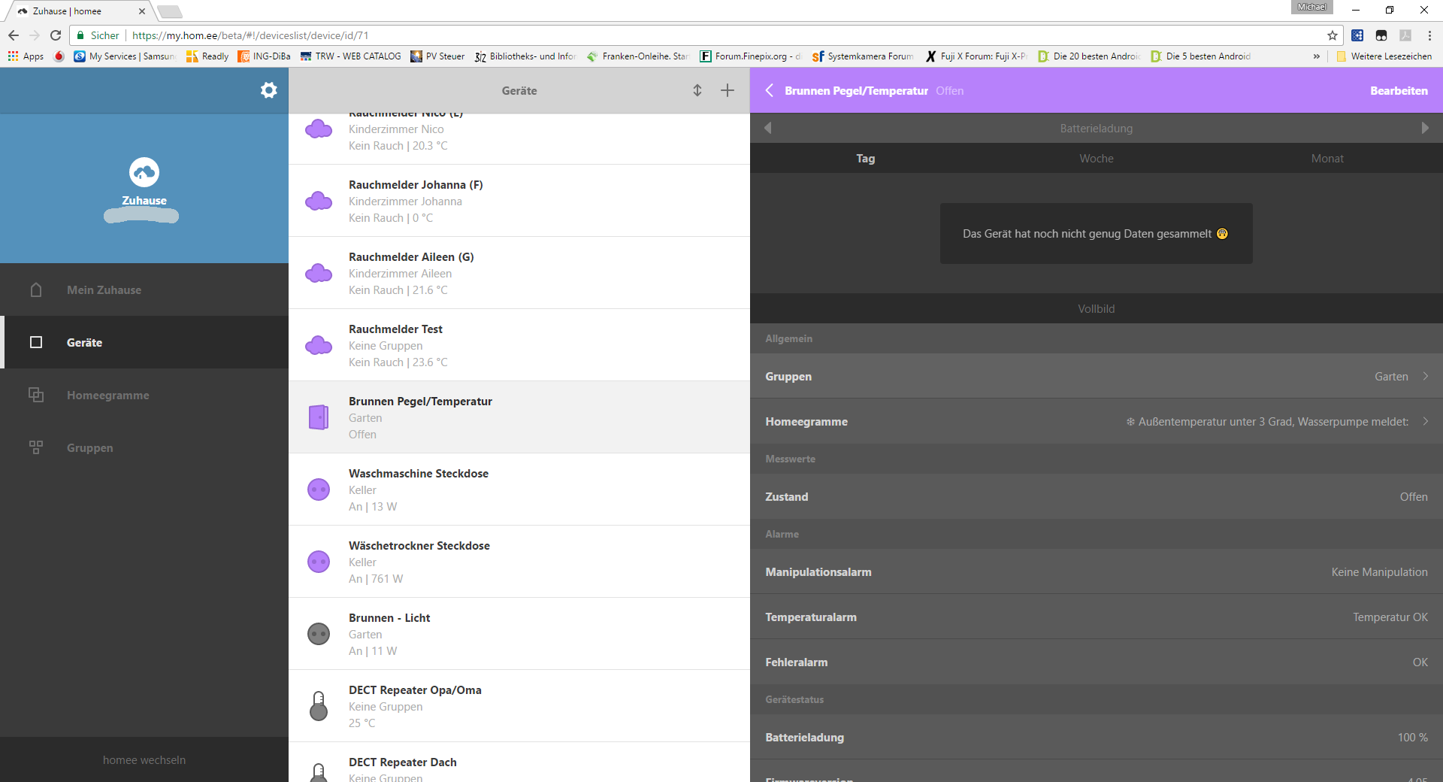The image size is (1443, 782).
Task: Click homee wechseln at sidebar bottom
Action: pos(144,760)
